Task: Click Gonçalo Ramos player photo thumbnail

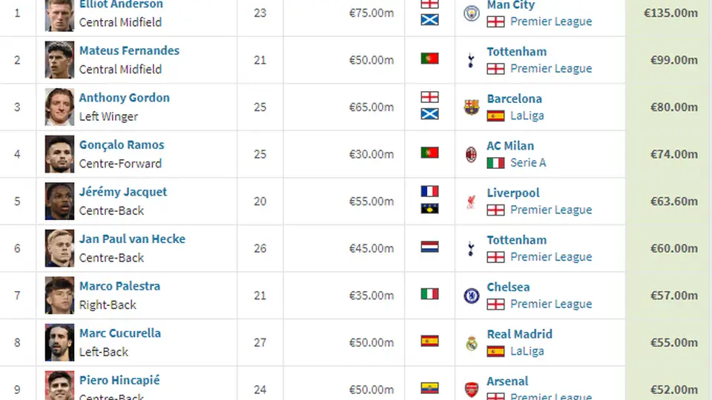Action: point(59,154)
